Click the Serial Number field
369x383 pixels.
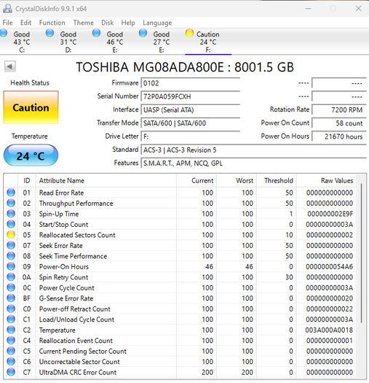[x=191, y=96]
